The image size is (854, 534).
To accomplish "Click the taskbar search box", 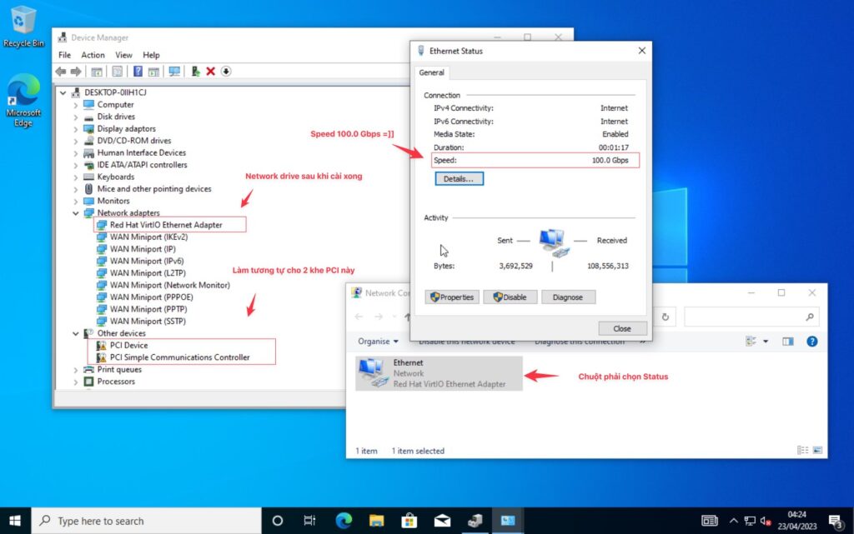I will (147, 521).
